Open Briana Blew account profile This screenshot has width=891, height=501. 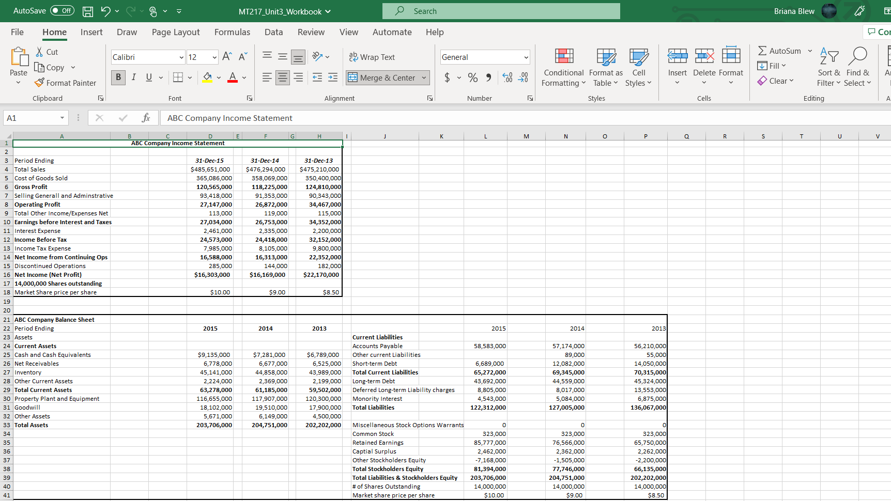(805, 11)
